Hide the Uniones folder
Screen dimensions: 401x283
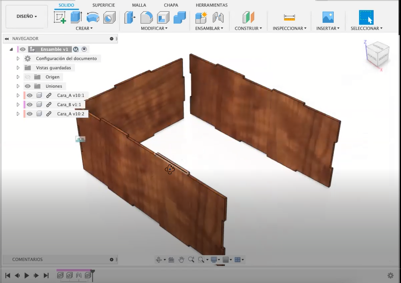(27, 86)
